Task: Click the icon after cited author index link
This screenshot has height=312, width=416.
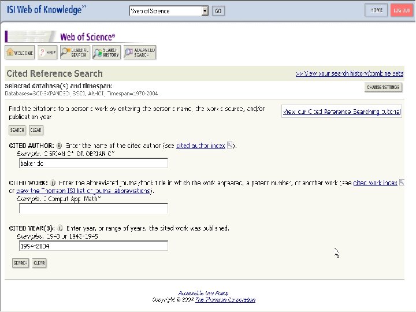Action: tap(230, 145)
